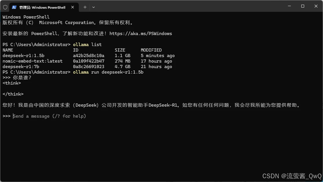
Task: Click the ID a42b25d8c10a
Action: tap(89, 56)
